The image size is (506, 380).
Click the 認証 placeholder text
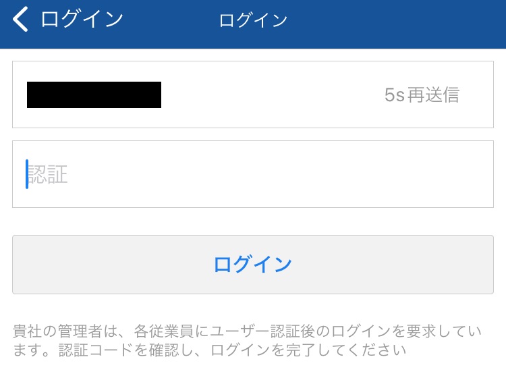coord(48,174)
